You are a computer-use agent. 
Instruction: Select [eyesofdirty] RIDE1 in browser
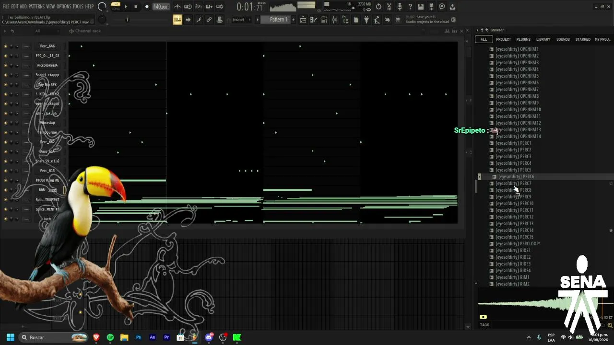click(x=513, y=251)
